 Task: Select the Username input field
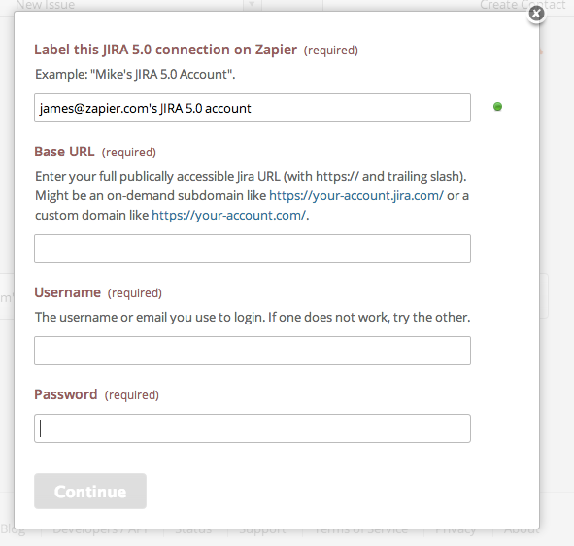point(253,351)
